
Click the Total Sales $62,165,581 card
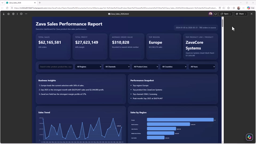(53, 46)
